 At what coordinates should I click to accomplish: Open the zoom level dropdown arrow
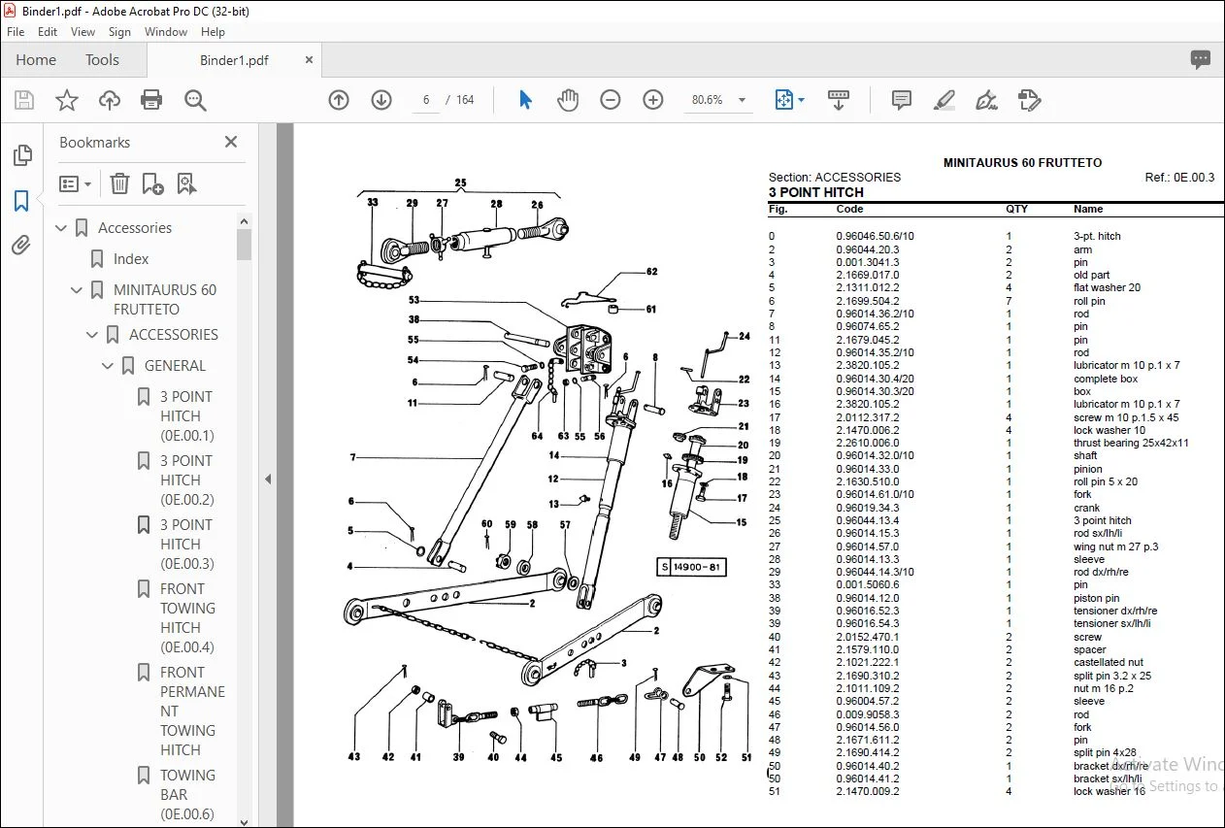coord(743,100)
